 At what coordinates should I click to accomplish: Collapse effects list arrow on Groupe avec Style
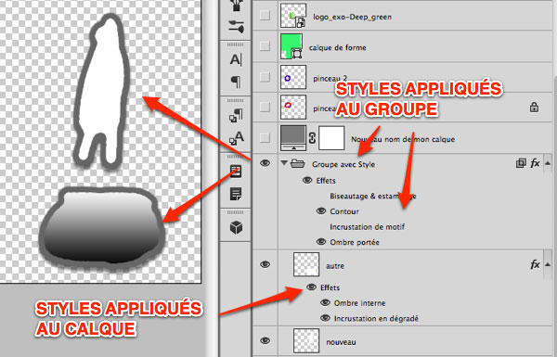tap(548, 163)
